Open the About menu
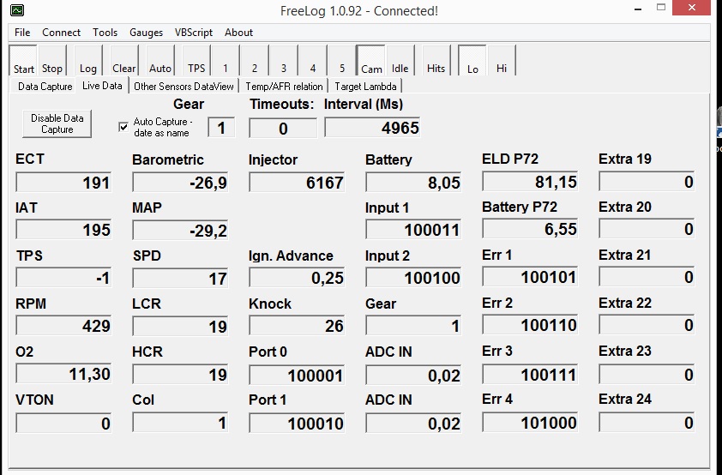Viewport: 722px width, 475px height. 238,33
